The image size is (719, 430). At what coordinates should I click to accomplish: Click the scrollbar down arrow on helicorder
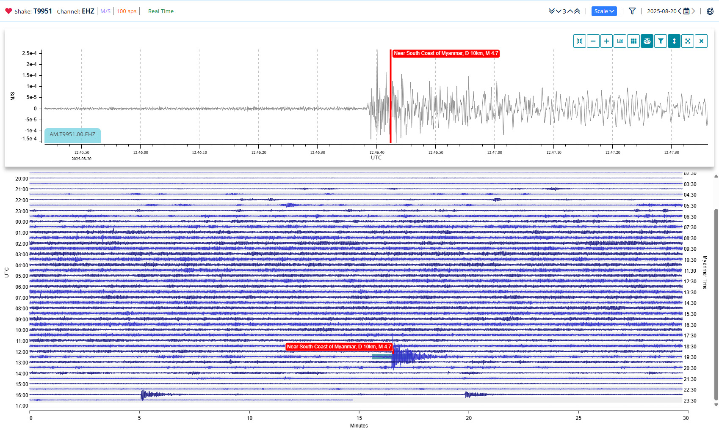716,405
